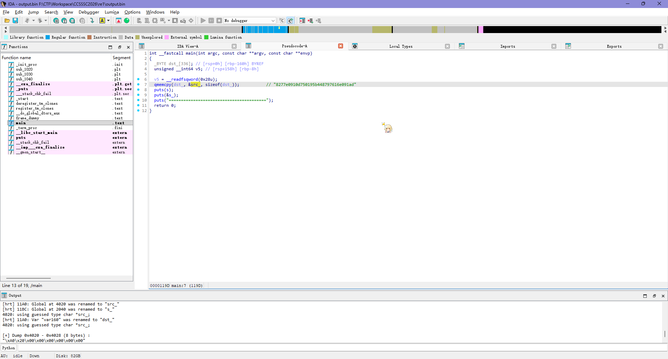Switch to the IDA View-A tab
The height and width of the screenshot is (359, 668).
pyautogui.click(x=188, y=46)
